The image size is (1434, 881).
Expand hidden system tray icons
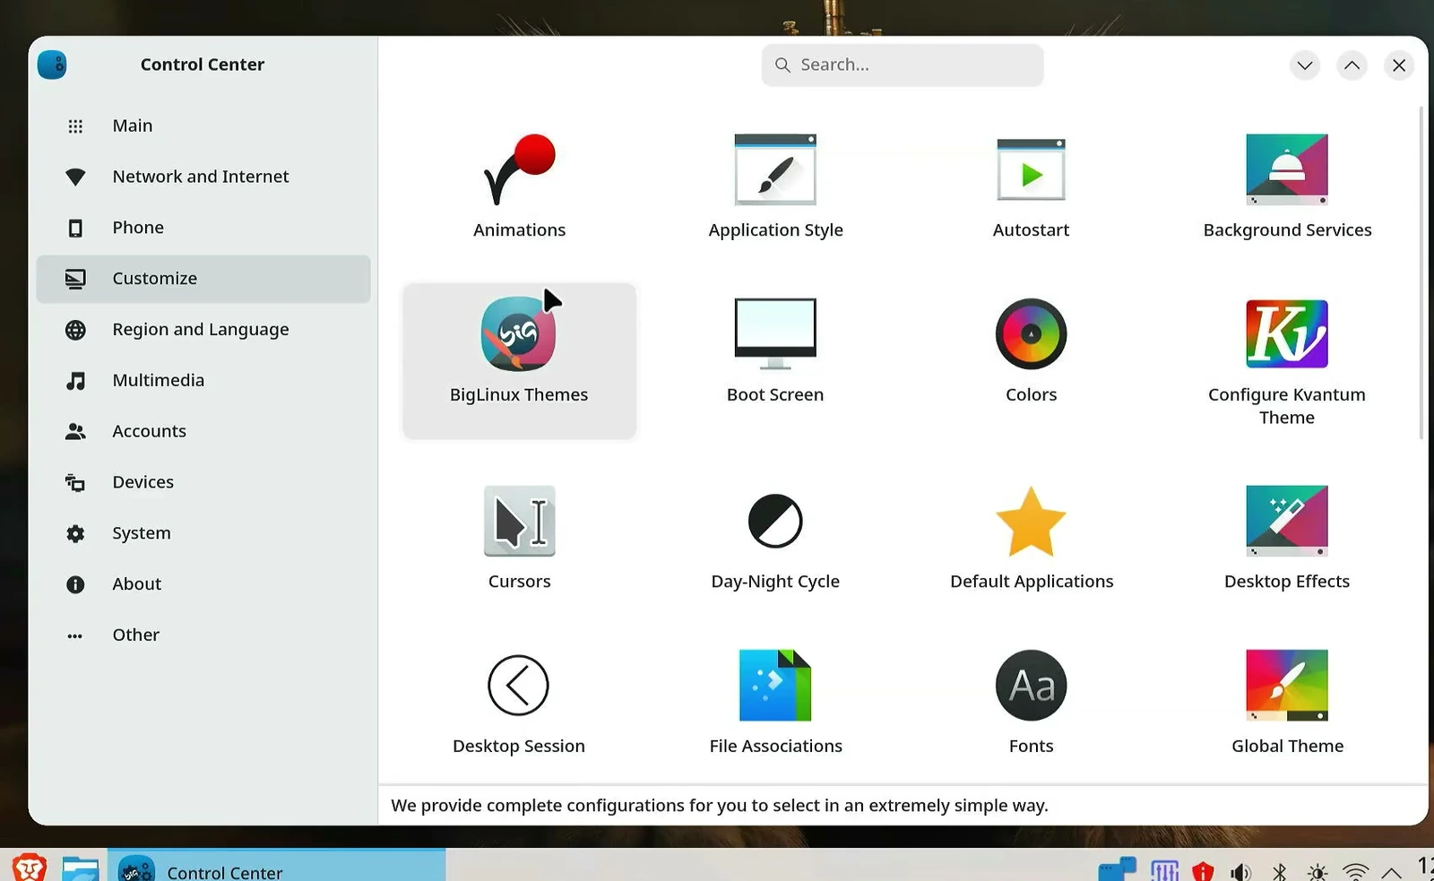1392,872
